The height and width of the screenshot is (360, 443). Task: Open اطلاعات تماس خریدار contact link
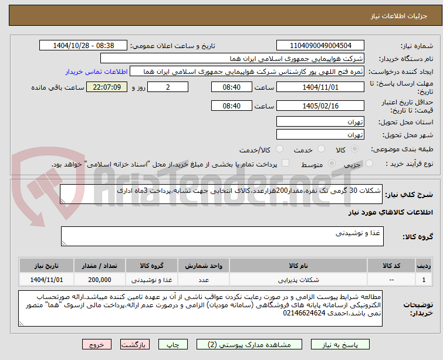pyautogui.click(x=97, y=72)
